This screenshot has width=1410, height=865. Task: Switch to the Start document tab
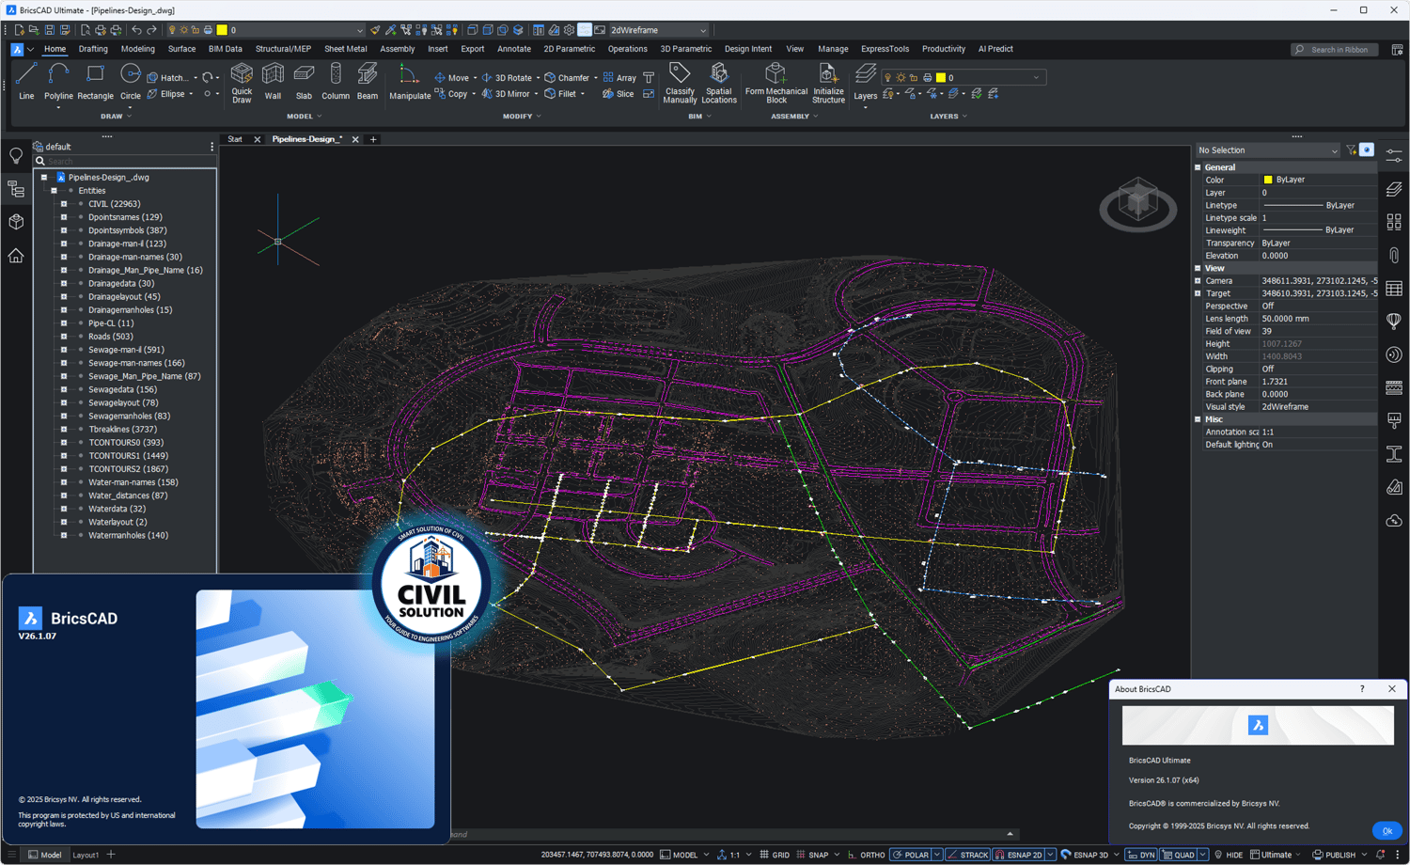(235, 139)
